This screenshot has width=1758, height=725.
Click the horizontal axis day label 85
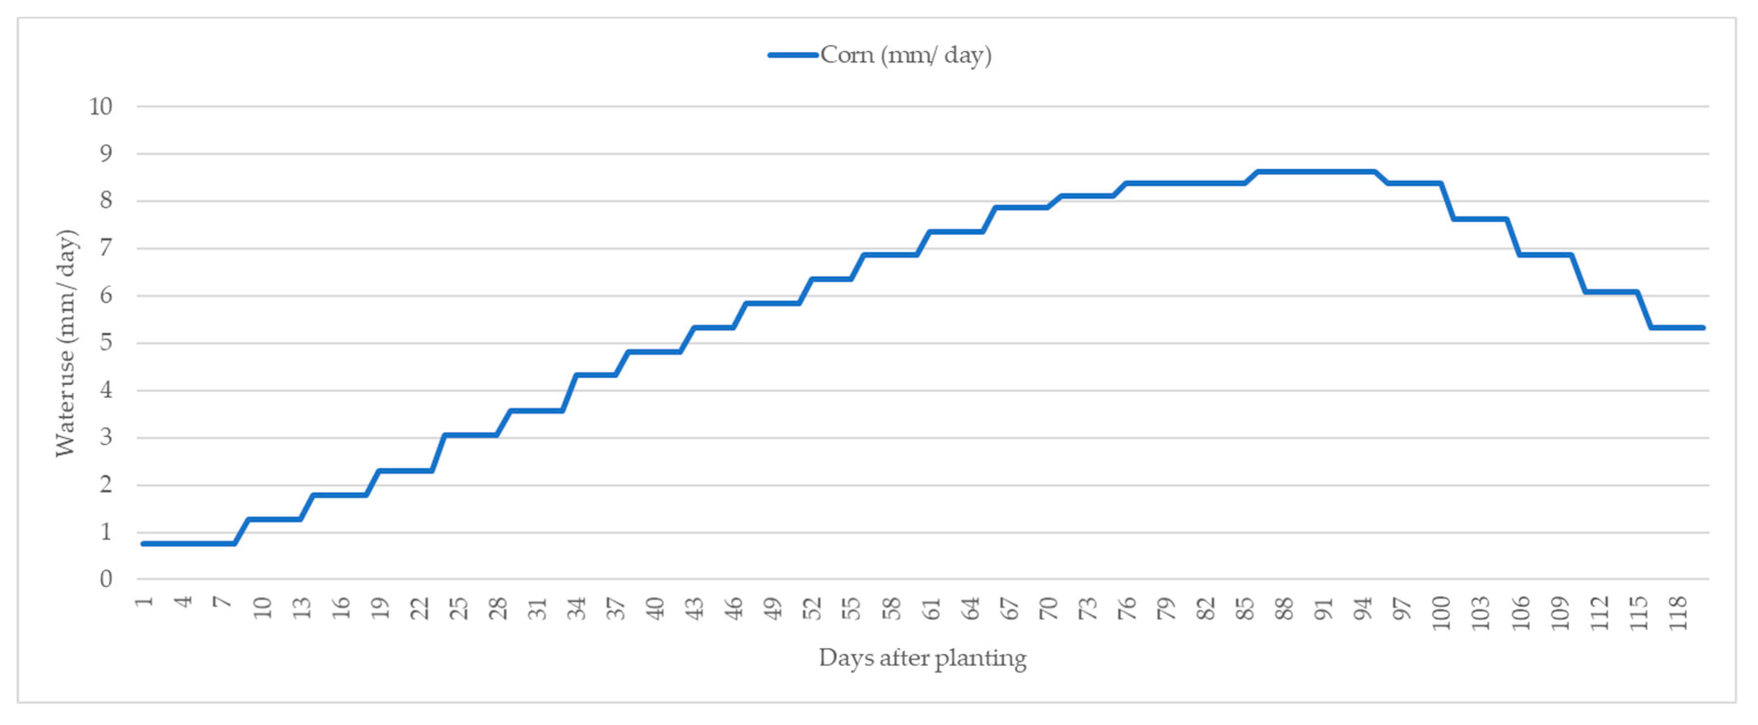[x=1246, y=608]
